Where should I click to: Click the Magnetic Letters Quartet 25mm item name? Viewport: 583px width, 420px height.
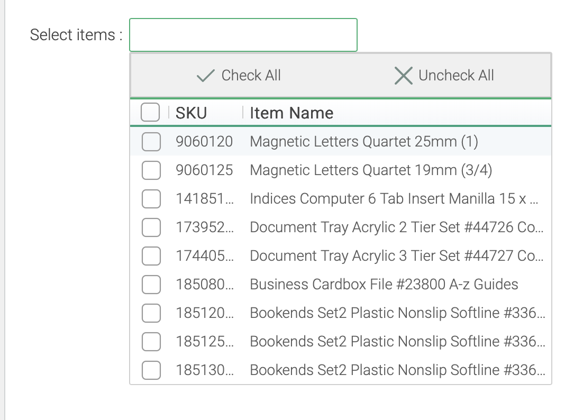(x=363, y=142)
